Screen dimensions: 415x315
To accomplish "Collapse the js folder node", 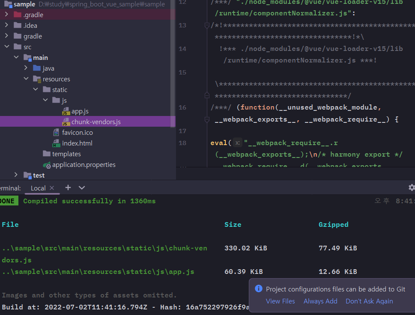I will [x=45, y=100].
